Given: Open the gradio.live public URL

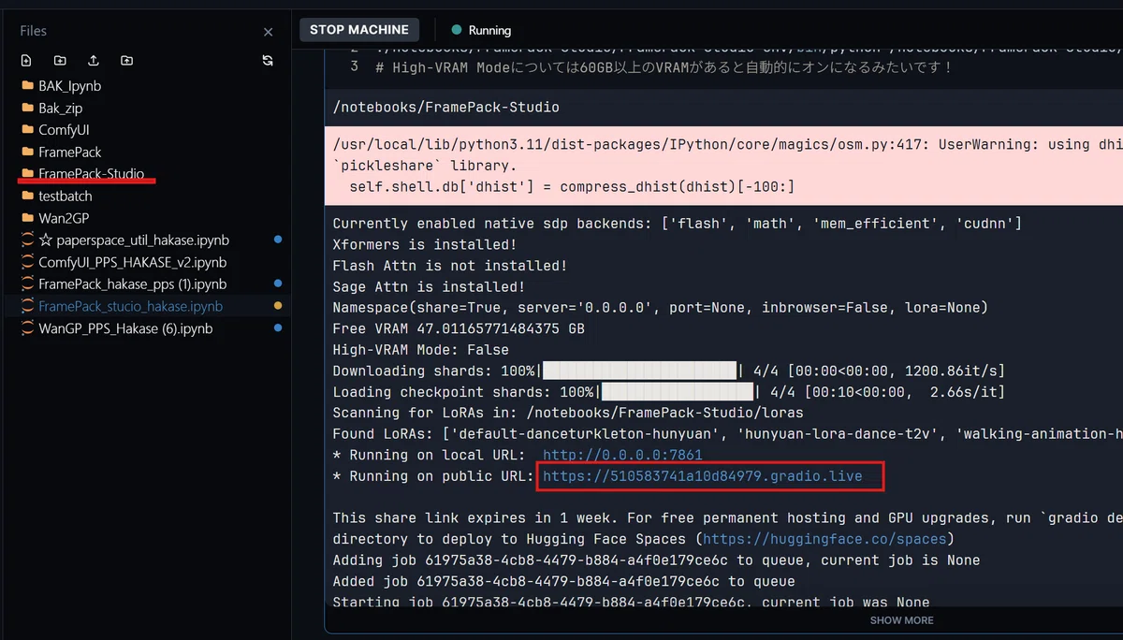Looking at the screenshot, I should [x=702, y=477].
